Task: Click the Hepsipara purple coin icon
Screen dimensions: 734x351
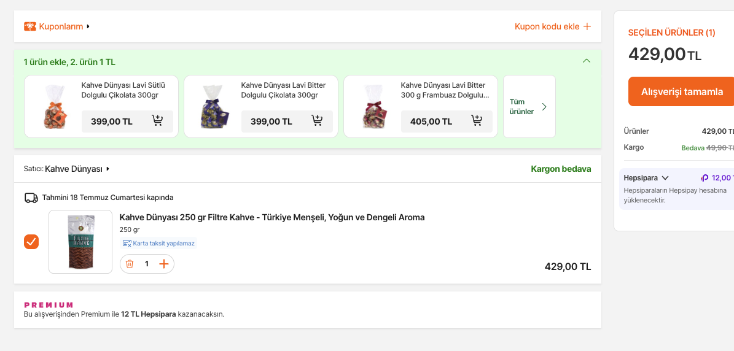Action: point(705,178)
